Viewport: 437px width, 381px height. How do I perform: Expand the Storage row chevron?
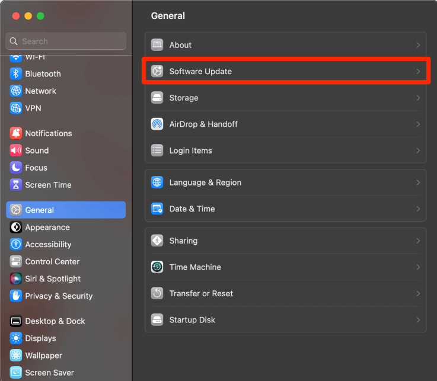pyautogui.click(x=418, y=98)
